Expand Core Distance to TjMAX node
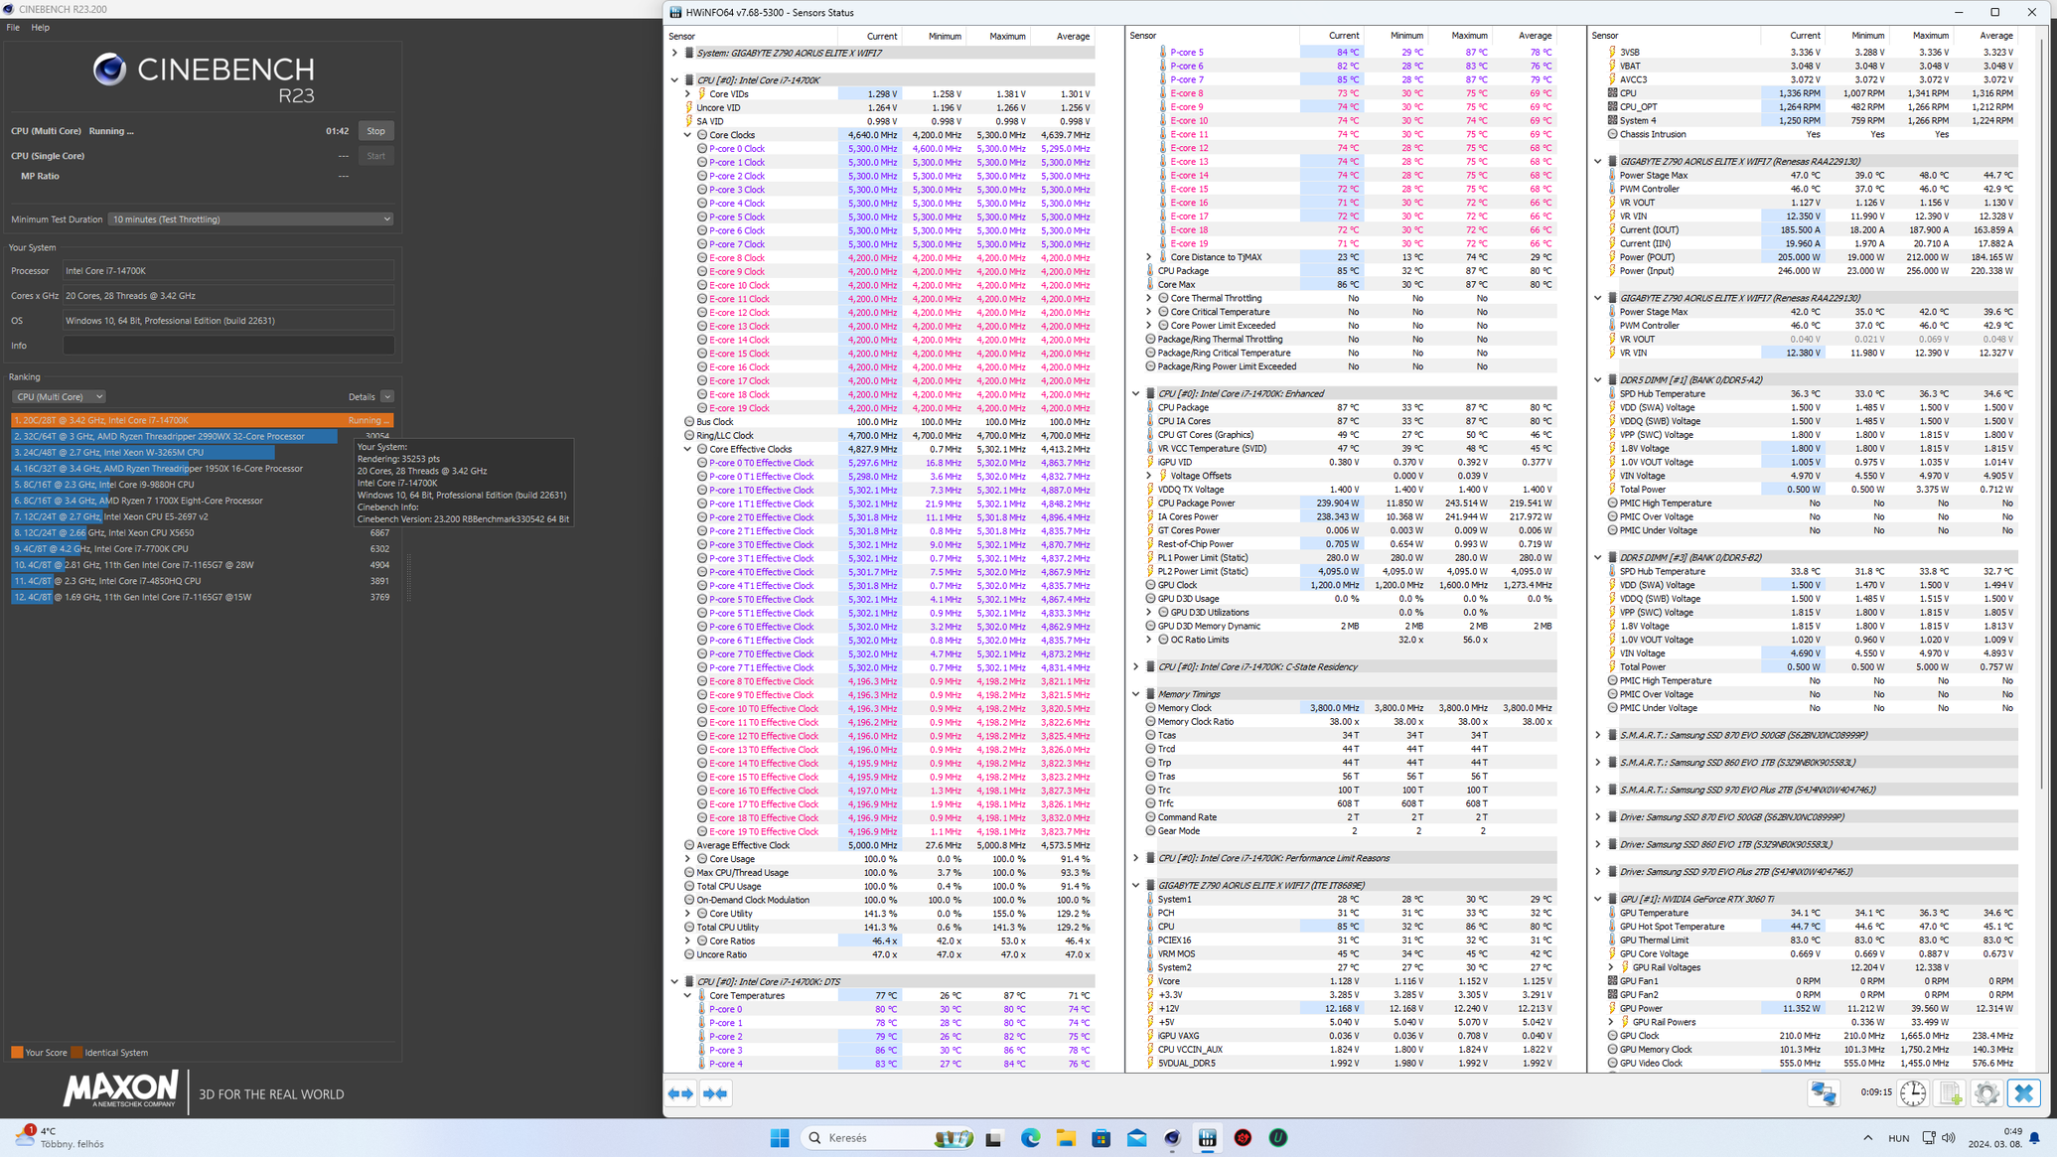This screenshot has height=1157, width=2057. 1149,257
